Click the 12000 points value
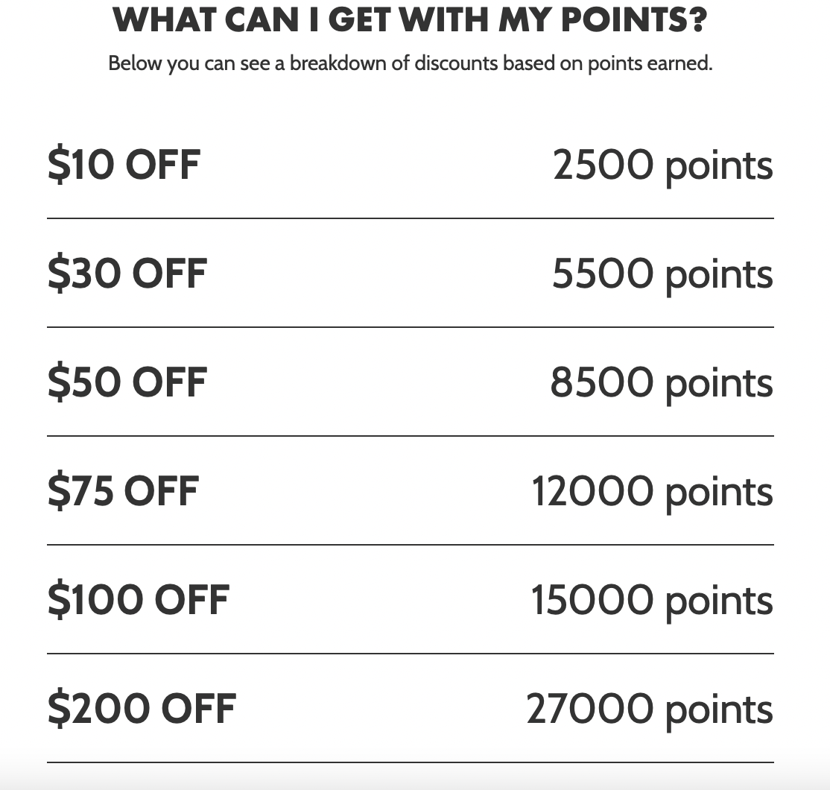Screen dimensions: 830x790 coord(652,491)
